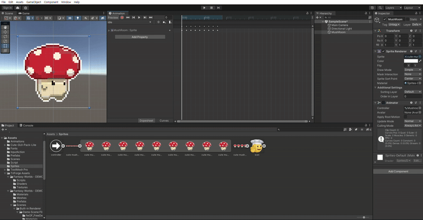
Task: Click the Hierarchy create plus button
Action: coord(318,17)
